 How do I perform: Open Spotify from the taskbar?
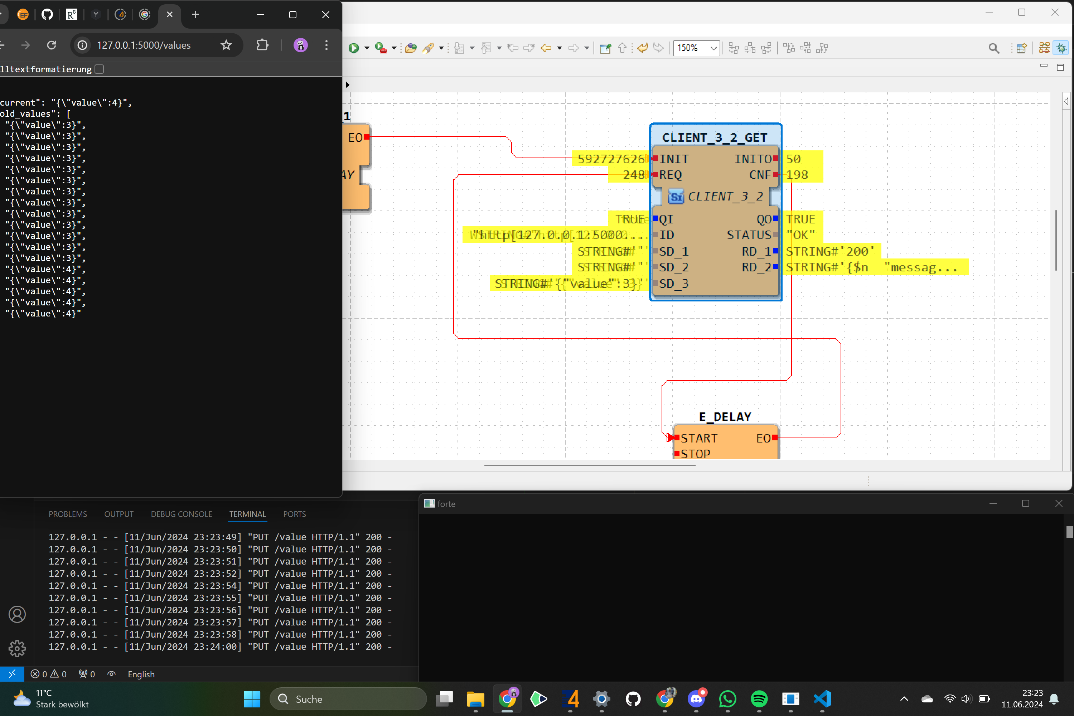point(759,699)
